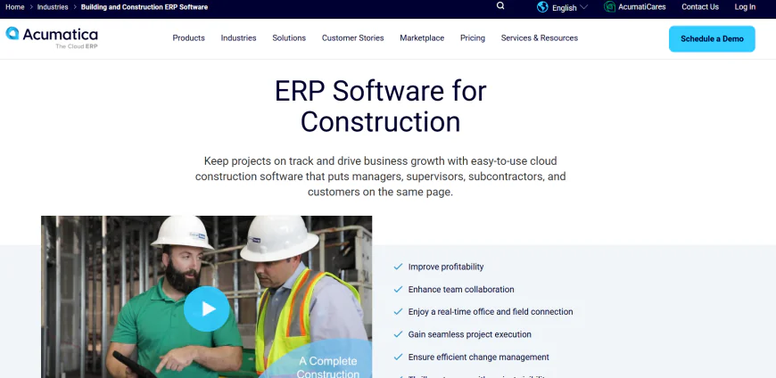The width and height of the screenshot is (776, 378).
Task: Open the Products menu
Action: [x=188, y=38]
